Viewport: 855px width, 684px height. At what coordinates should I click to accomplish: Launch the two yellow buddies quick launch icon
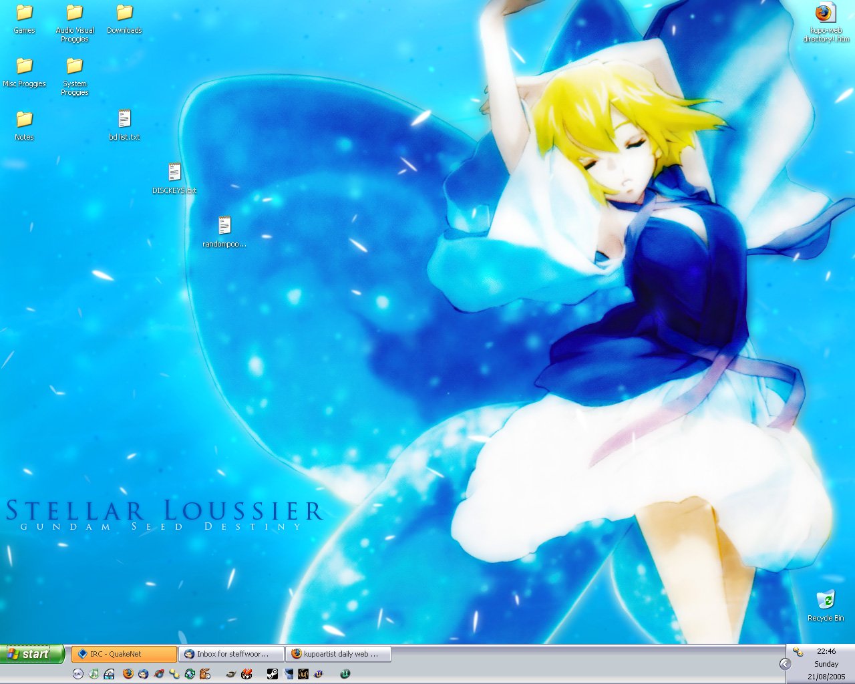click(x=174, y=674)
